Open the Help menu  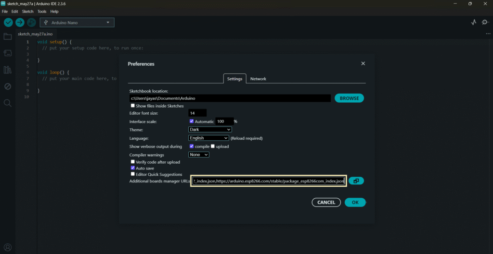(x=54, y=12)
